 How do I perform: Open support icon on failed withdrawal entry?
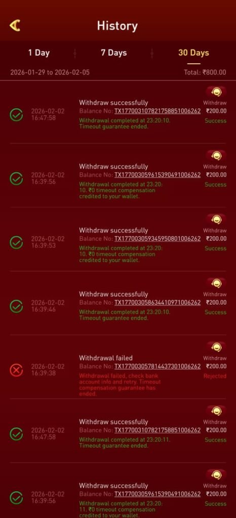pos(216,347)
